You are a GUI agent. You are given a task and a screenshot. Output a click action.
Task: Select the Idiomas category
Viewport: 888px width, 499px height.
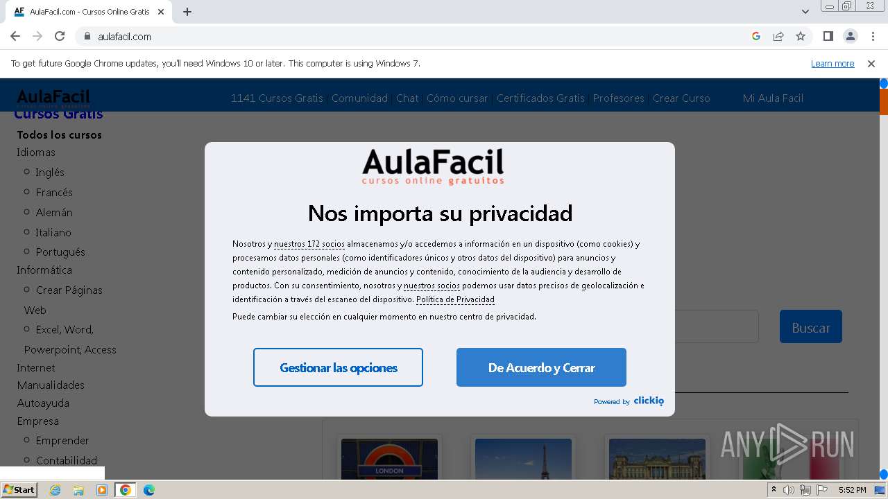[36, 152]
